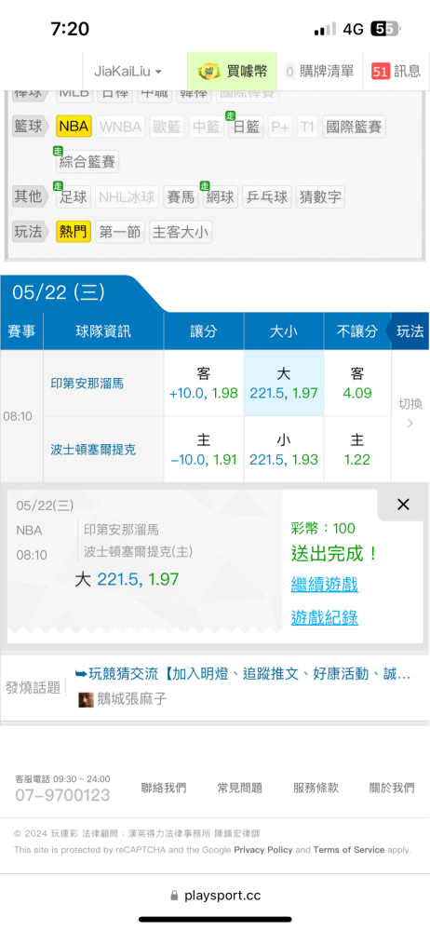
Task: Close the bet confirmation slip
Action: pos(403,505)
